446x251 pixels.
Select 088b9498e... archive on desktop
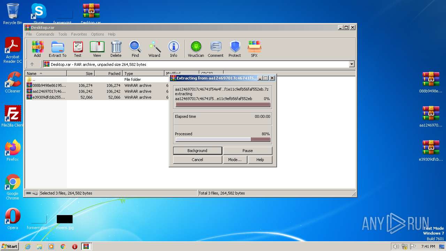(x=431, y=82)
